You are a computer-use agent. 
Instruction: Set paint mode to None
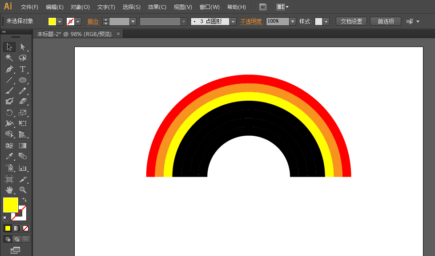click(x=25, y=228)
